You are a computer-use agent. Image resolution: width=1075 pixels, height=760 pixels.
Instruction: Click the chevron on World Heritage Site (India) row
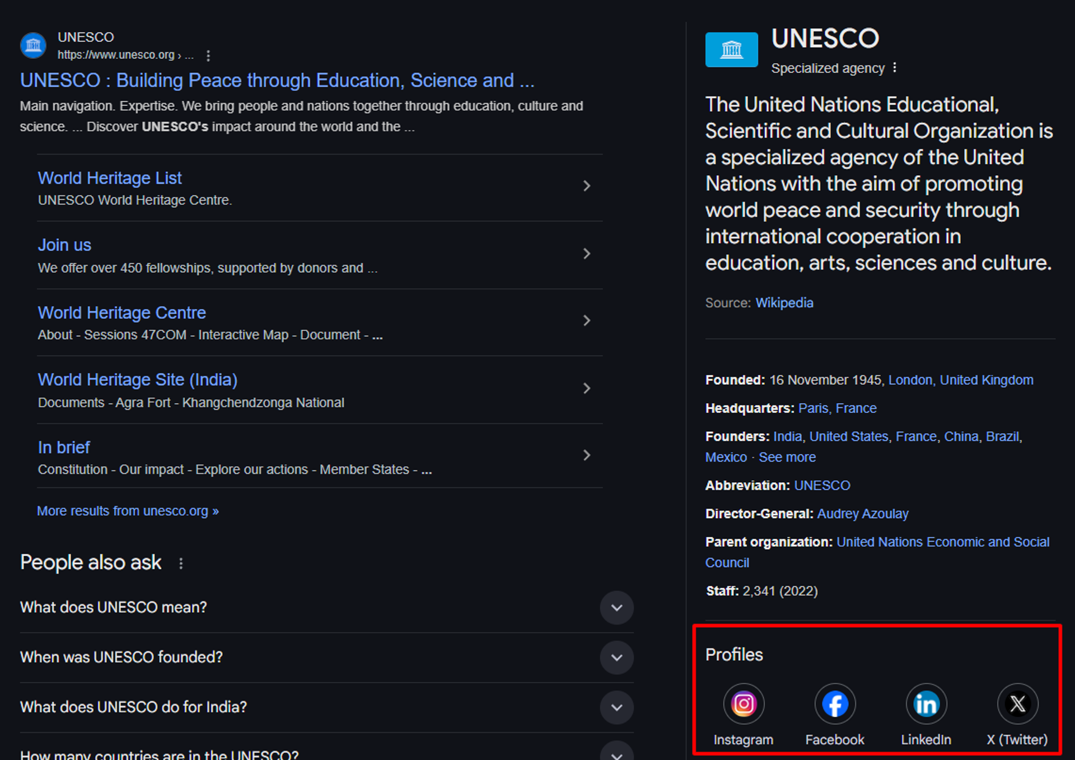(587, 388)
